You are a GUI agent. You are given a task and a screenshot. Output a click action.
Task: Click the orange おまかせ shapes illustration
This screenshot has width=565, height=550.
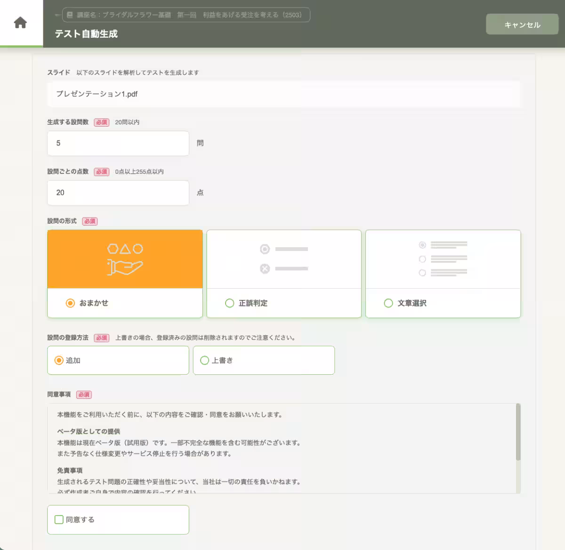point(125,259)
